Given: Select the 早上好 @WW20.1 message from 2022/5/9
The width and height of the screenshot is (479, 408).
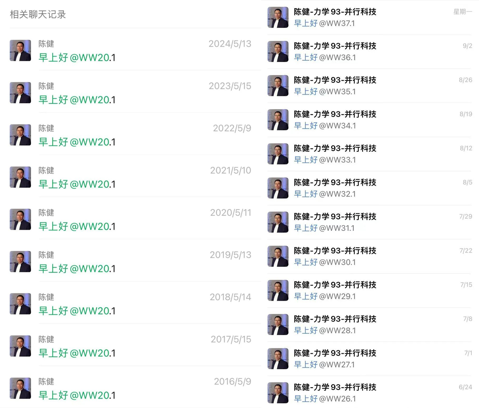Looking at the screenshot, I should tap(77, 142).
